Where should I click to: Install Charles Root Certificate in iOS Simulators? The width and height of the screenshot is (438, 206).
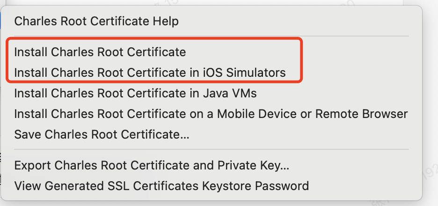tap(150, 73)
